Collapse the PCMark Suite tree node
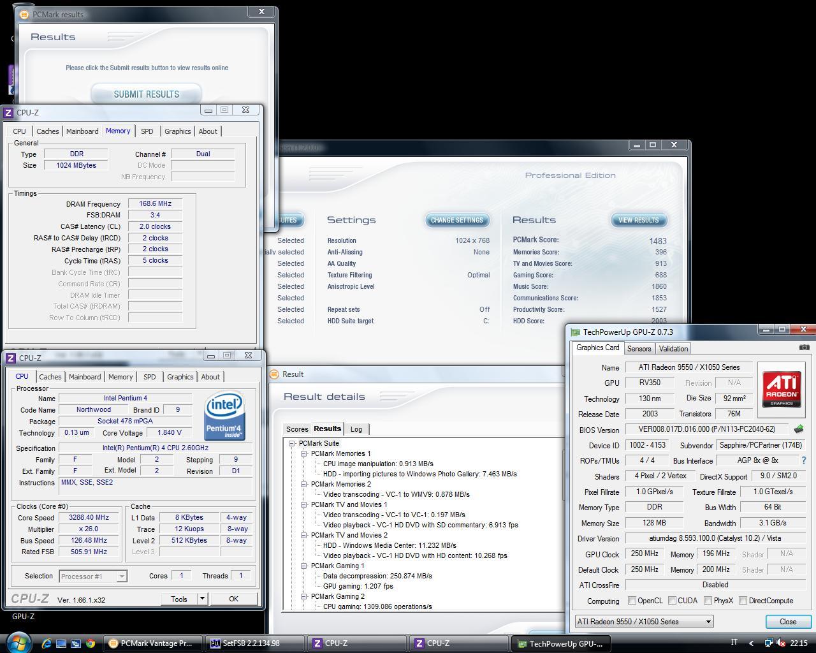Screen dimensions: 816x653 coord(291,443)
